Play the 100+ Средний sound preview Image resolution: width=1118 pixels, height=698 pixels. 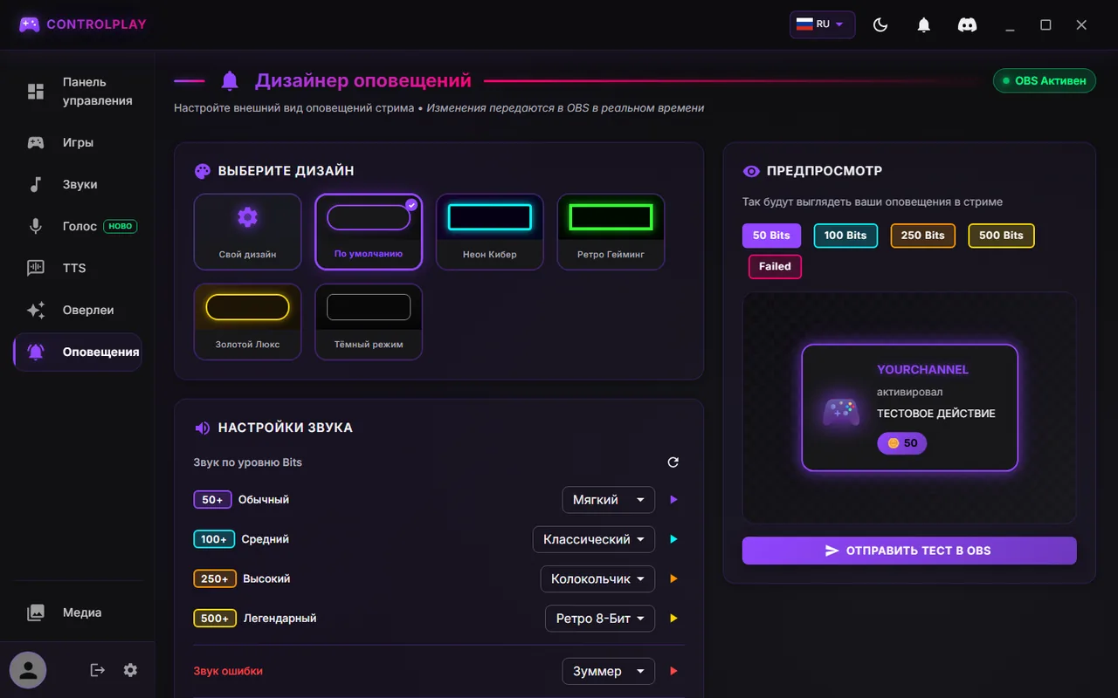673,539
